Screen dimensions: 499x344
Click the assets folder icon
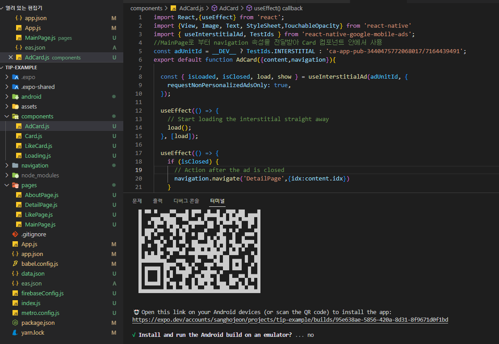click(x=15, y=107)
